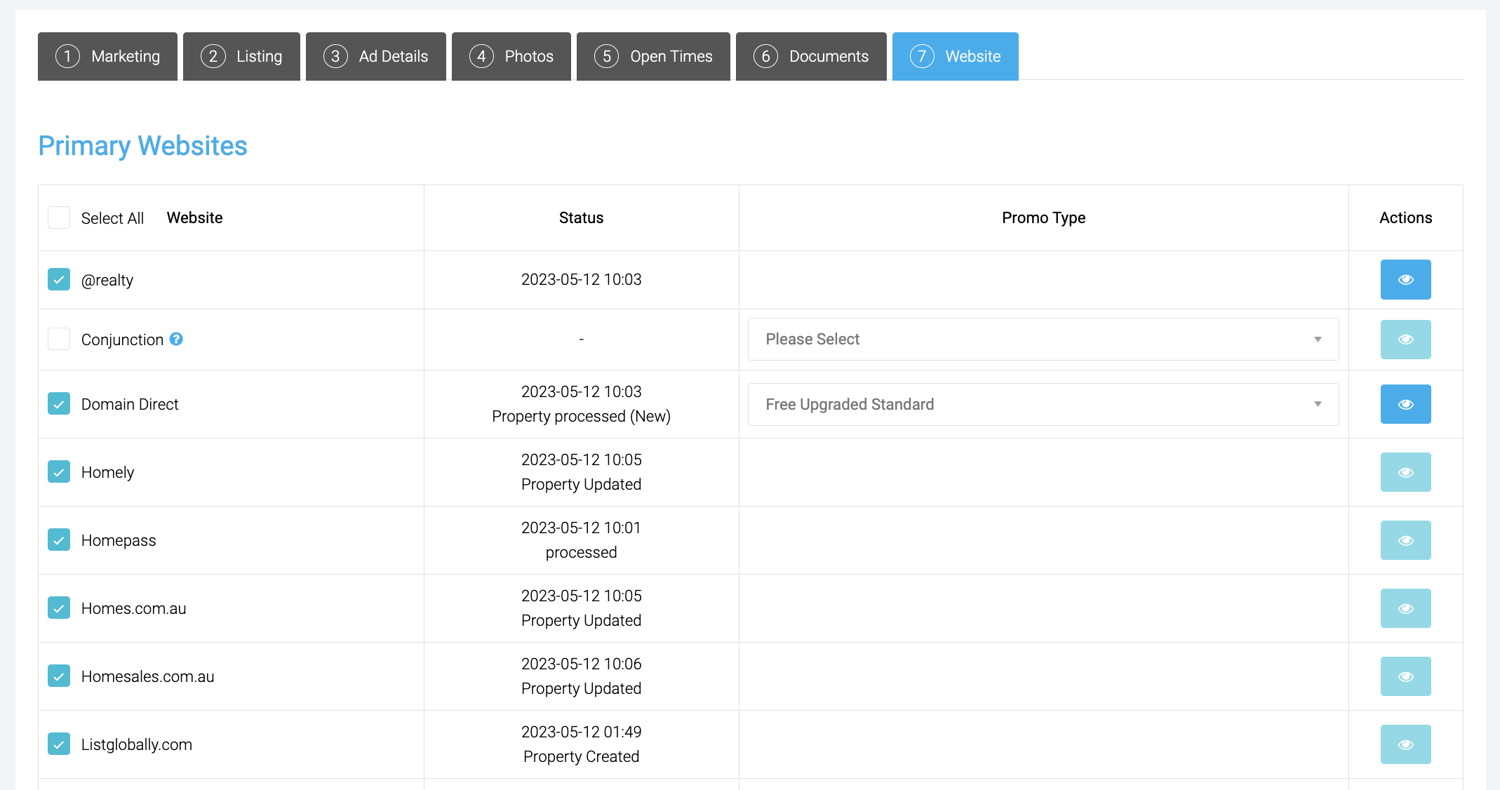Click the Homely row eye icon
Screen dimensions: 1500x790
click(x=1405, y=472)
